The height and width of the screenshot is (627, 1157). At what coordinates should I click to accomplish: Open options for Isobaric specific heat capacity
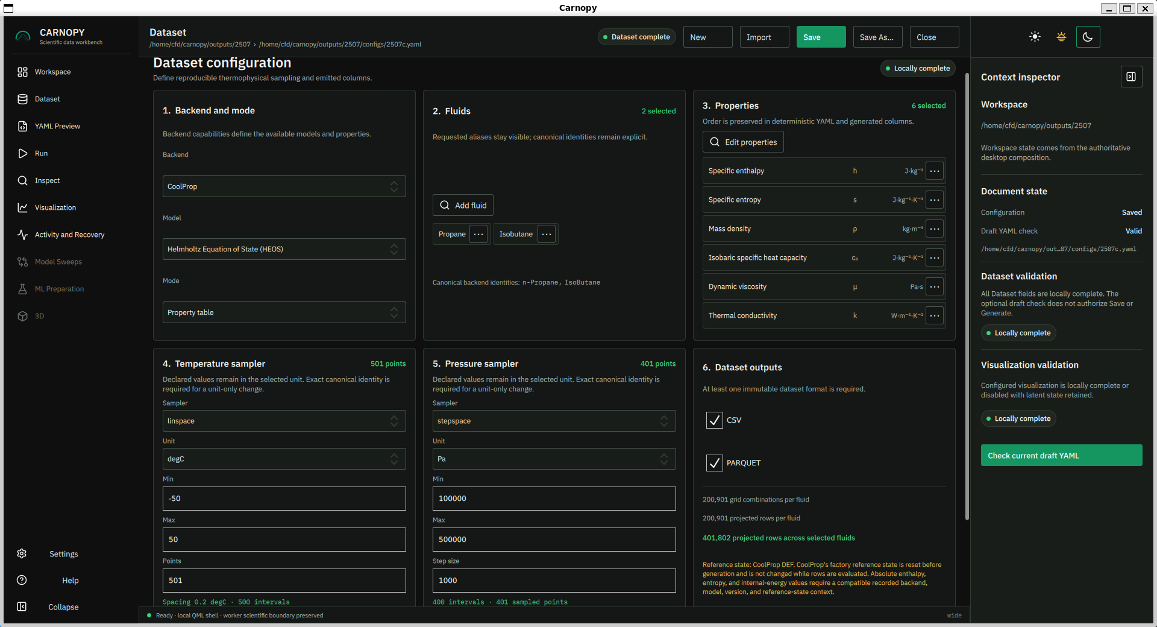click(x=935, y=257)
